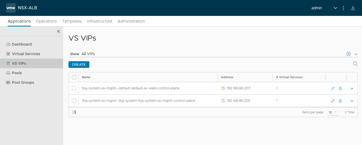
Task: Click the # Virtual Services column header
Action: [x=289, y=77]
